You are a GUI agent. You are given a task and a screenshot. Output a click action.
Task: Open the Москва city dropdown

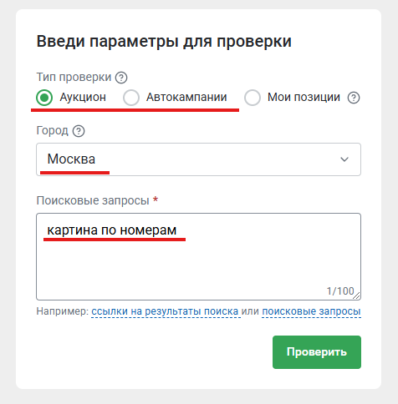click(198, 159)
